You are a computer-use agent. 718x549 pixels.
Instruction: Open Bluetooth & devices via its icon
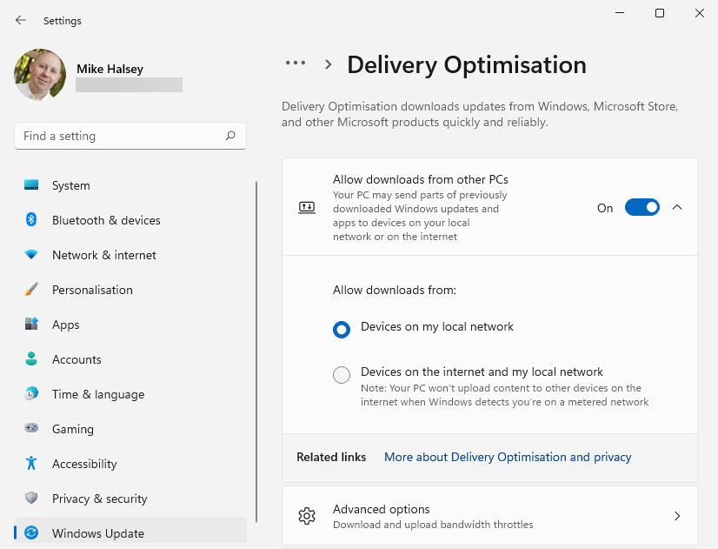click(x=31, y=220)
